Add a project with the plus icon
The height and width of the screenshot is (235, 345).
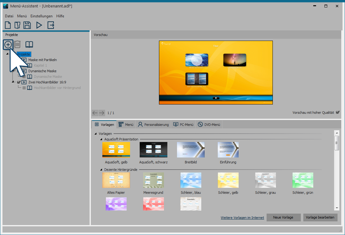(8, 45)
